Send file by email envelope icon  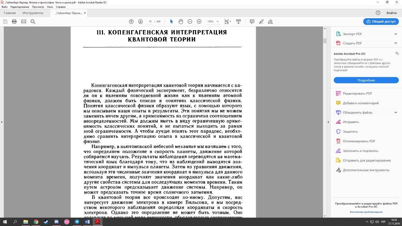[x=24, y=21]
